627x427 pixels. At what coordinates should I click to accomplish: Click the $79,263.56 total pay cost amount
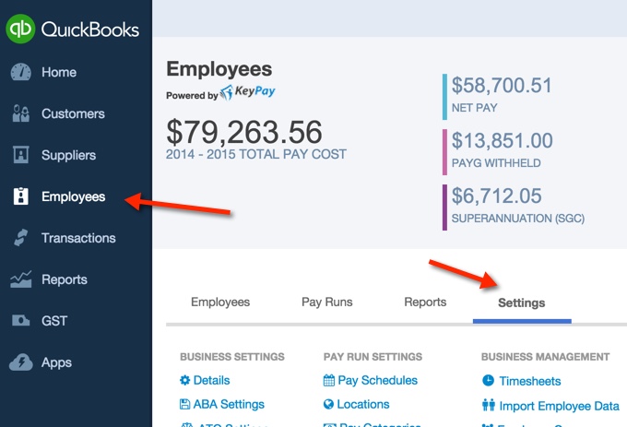pyautogui.click(x=244, y=132)
